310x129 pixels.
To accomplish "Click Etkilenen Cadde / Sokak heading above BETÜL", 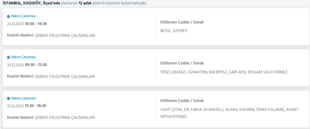I will point(182,22).
